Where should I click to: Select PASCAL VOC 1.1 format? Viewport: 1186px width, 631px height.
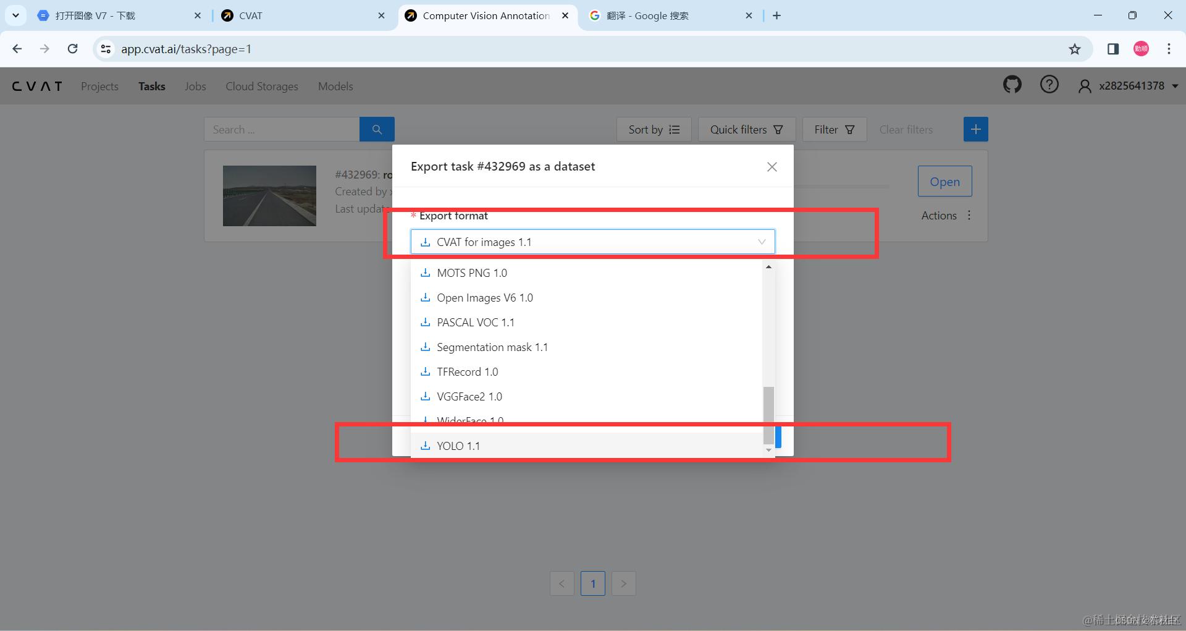(x=587, y=322)
